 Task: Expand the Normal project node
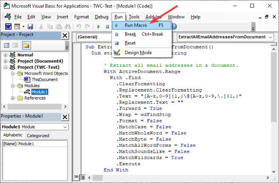pyautogui.click(x=5, y=55)
